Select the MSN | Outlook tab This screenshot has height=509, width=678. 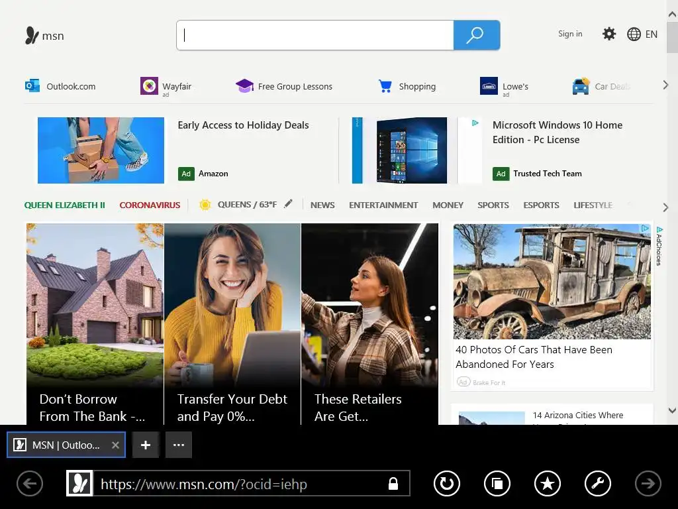[x=66, y=445]
